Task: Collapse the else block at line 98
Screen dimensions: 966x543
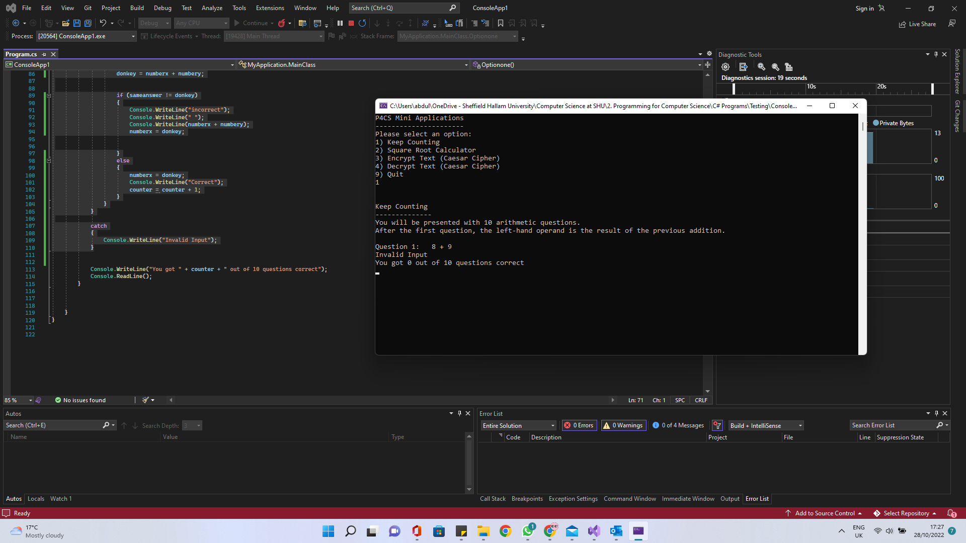Action: click(49, 161)
